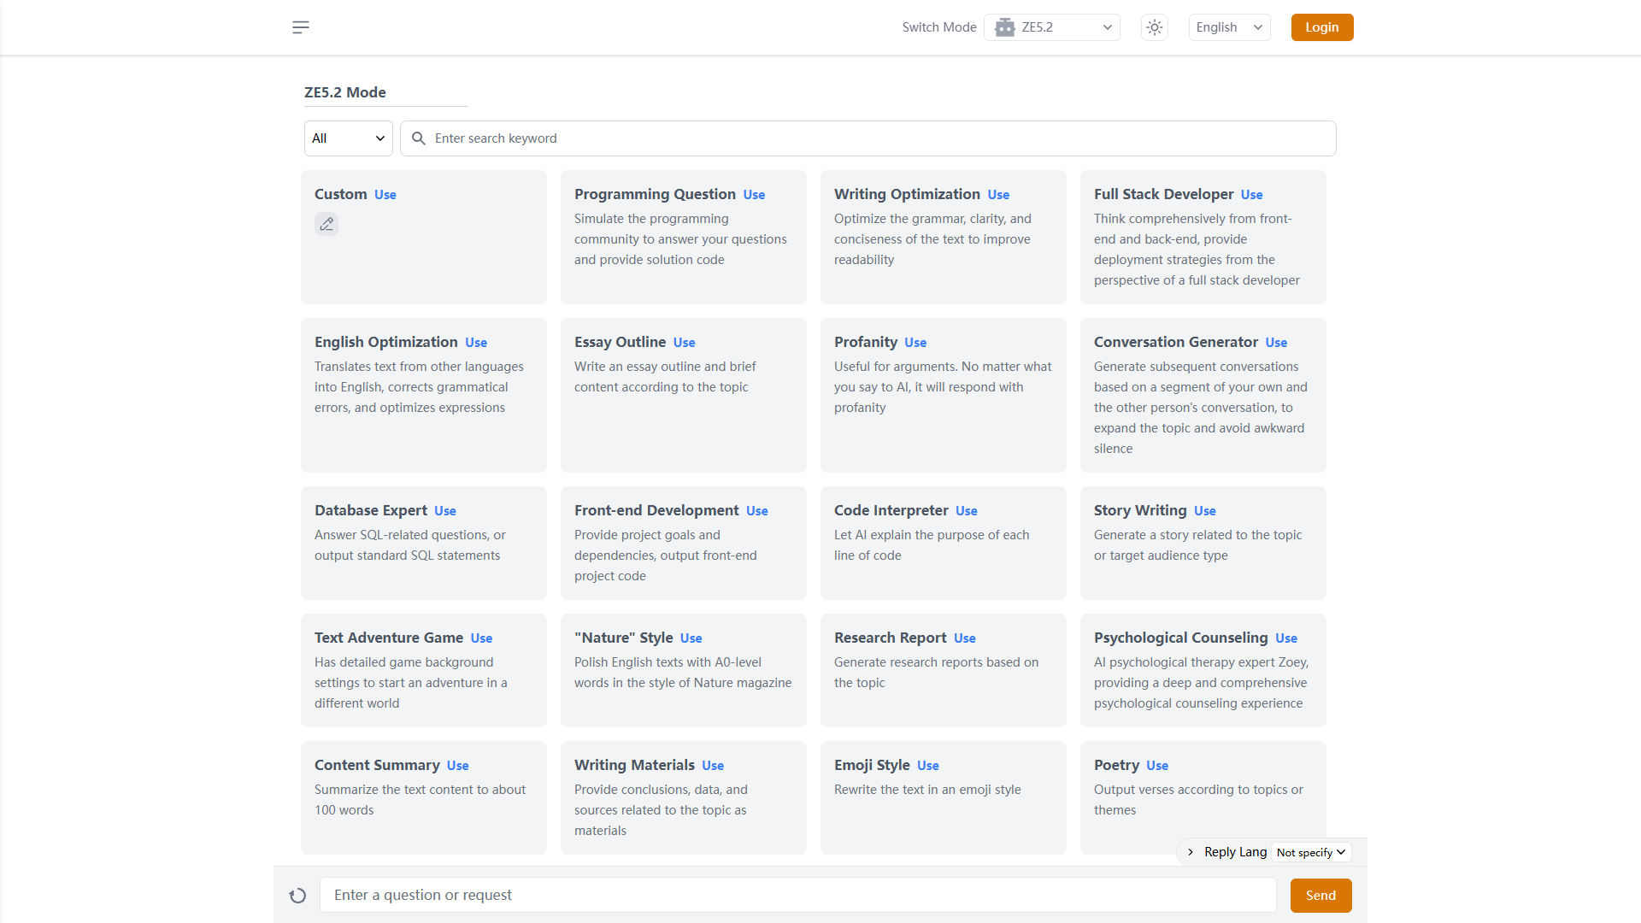Image resolution: width=1641 pixels, height=923 pixels.
Task: Click the search keyword field
Action: (868, 138)
